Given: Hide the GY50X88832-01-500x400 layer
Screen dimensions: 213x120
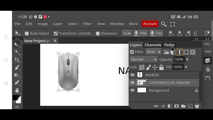Looking at the screenshot, I should tap(132, 83).
